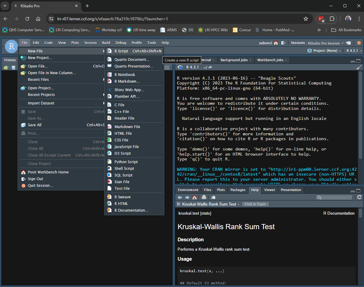Expand the Import Dataset submenu

point(61,103)
